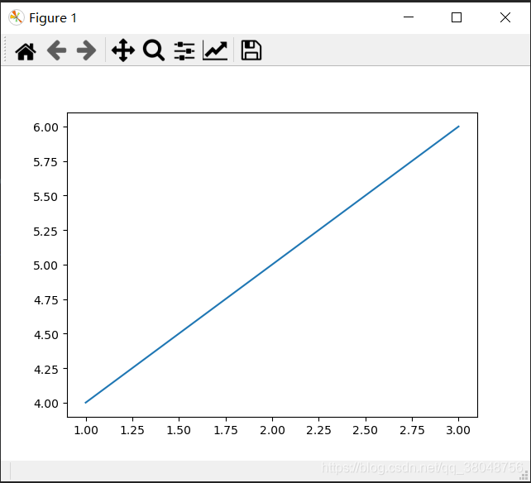Activate the Pan axes tool
531x483 pixels.
point(123,50)
